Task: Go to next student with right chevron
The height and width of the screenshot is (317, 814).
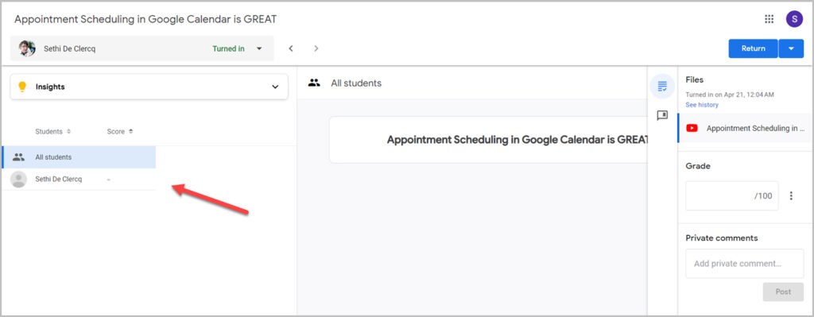Action: (x=316, y=48)
